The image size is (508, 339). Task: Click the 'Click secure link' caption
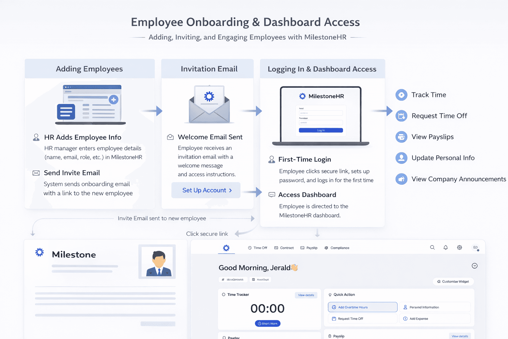207,234
